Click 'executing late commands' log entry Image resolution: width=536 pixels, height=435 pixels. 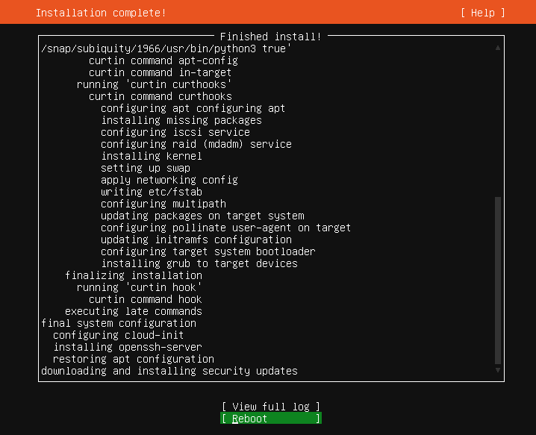point(134,311)
